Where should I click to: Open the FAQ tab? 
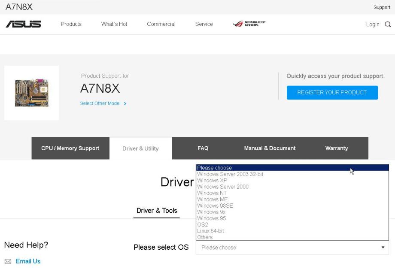click(203, 148)
